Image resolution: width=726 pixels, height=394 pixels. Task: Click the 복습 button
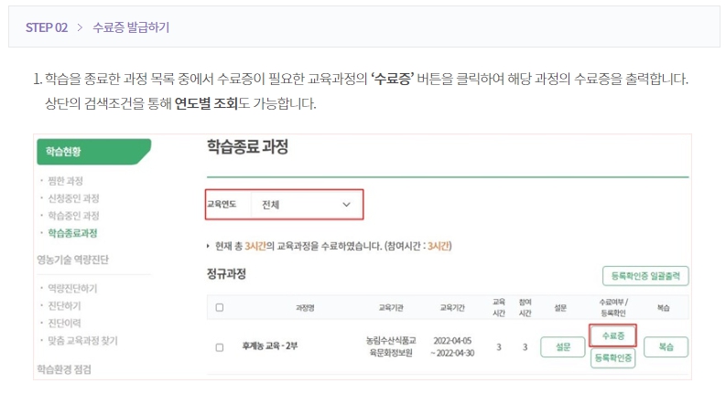tap(666, 347)
